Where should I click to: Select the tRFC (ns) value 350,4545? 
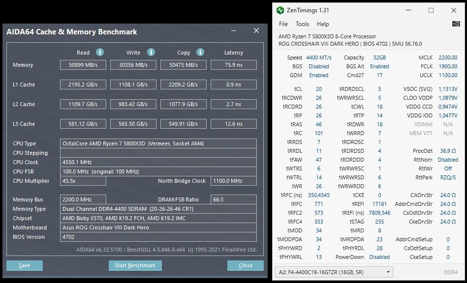pyautogui.click(x=319, y=195)
